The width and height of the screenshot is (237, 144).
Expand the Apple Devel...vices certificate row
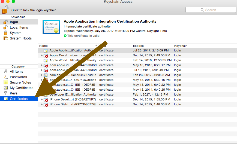(41, 55)
